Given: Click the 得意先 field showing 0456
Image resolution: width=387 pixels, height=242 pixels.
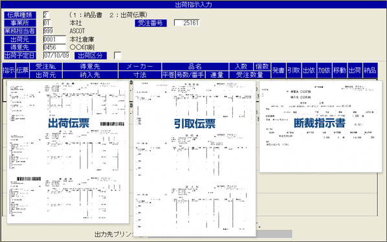Looking at the screenshot, I should [54, 47].
